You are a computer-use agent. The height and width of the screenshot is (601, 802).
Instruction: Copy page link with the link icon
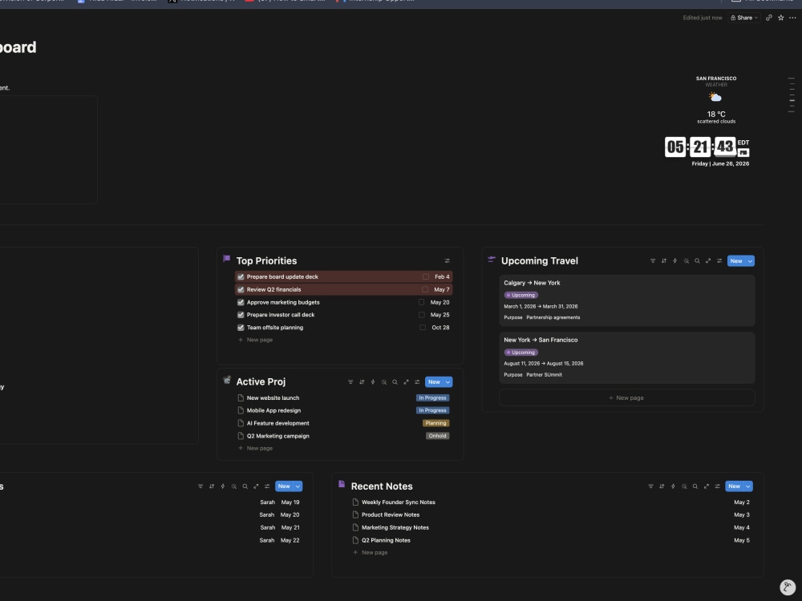pyautogui.click(x=769, y=18)
